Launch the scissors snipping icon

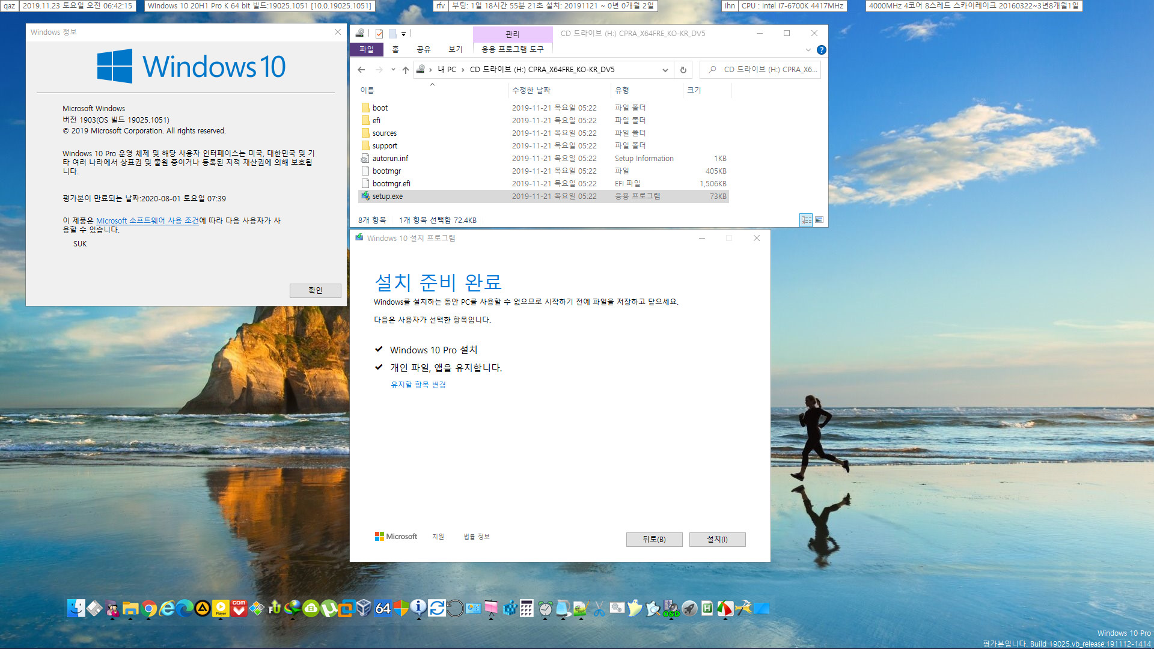[x=599, y=609]
